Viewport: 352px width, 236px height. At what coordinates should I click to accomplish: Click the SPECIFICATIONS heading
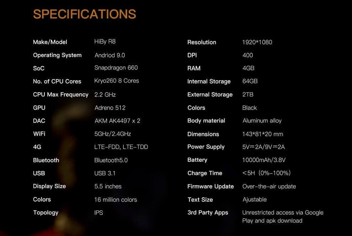click(x=85, y=14)
